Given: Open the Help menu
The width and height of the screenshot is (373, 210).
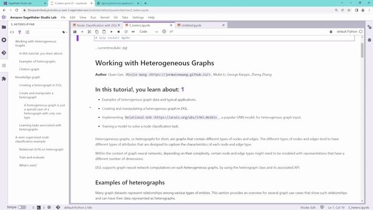Looking at the screenshot, I should coord(152,17).
